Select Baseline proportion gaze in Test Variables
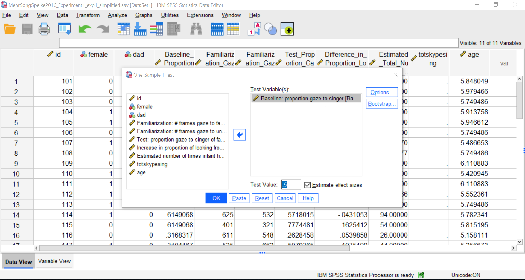This screenshot has width=525, height=280. [x=306, y=98]
